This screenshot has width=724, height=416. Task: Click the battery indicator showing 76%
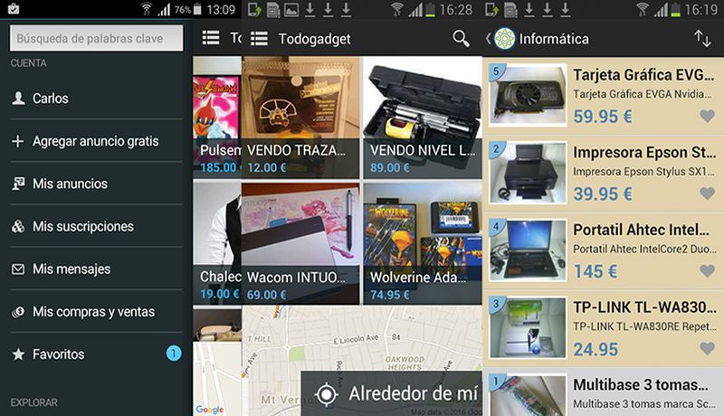click(188, 9)
